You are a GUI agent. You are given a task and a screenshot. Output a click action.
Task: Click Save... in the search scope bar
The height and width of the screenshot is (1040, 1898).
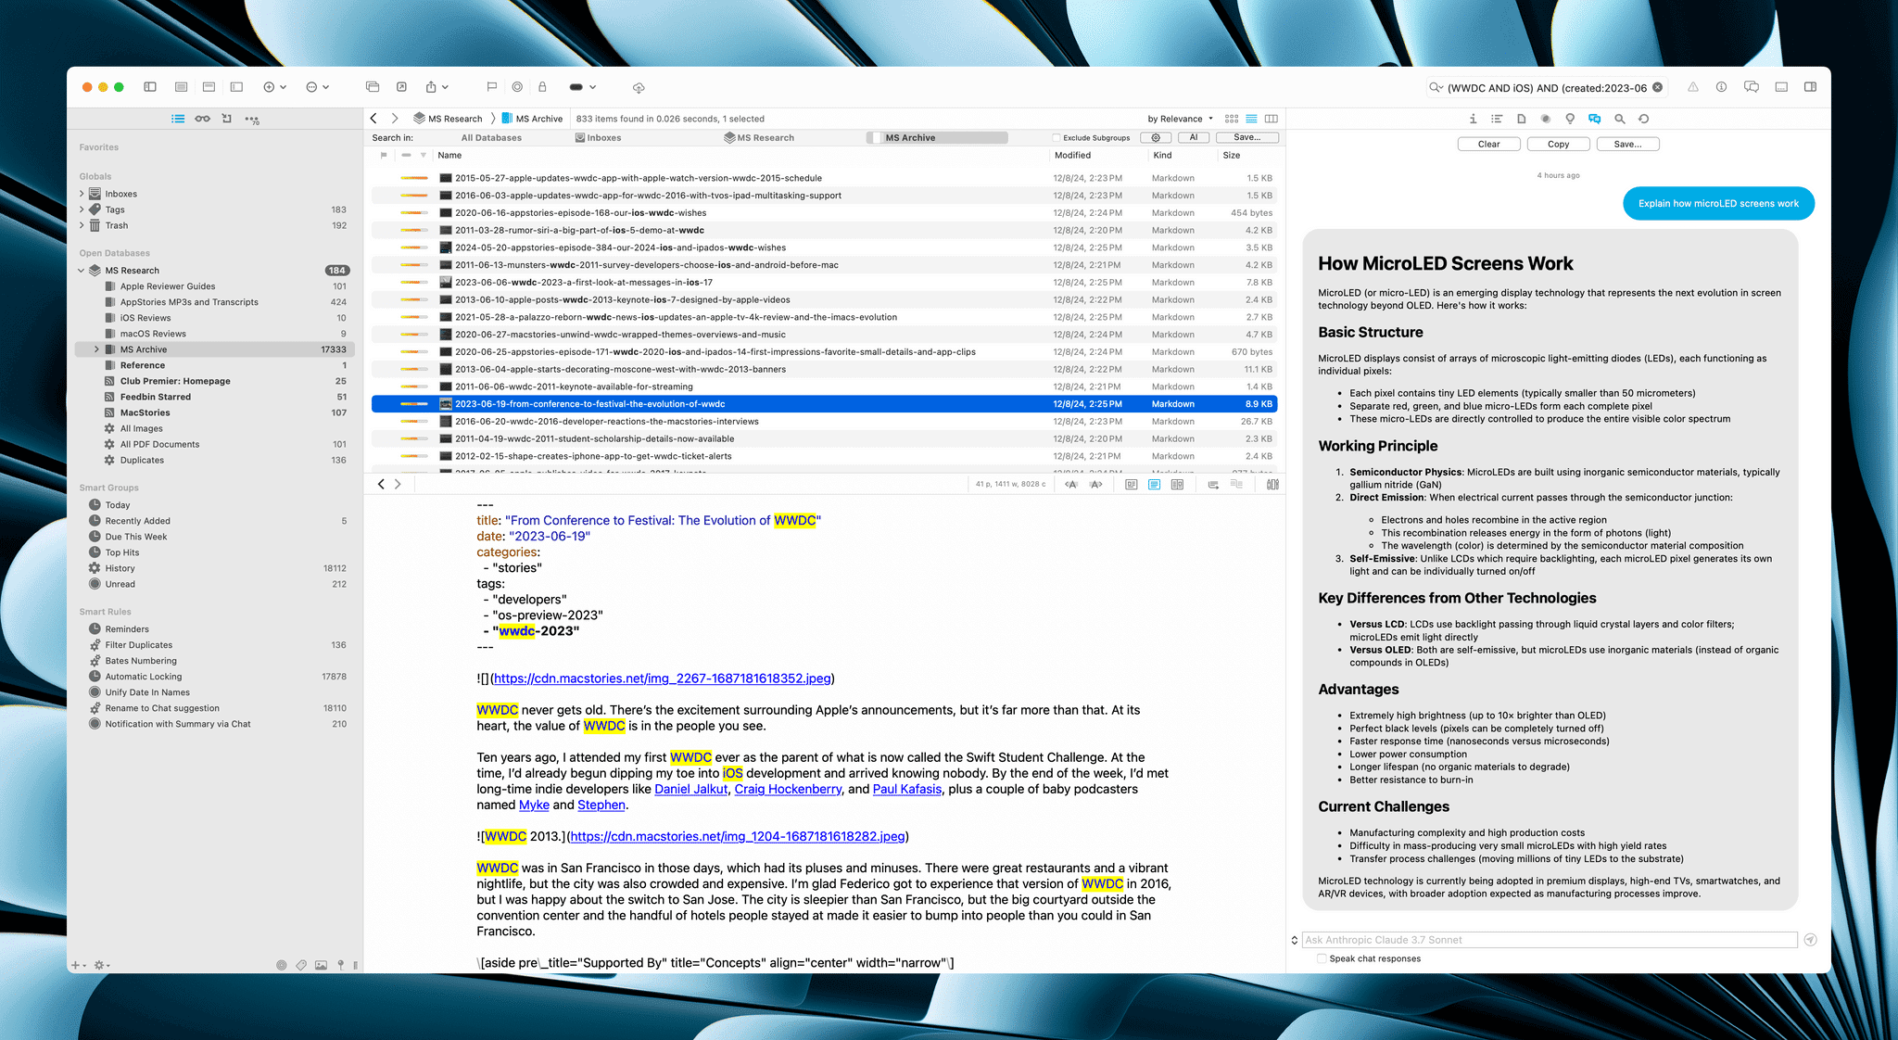coord(1246,138)
